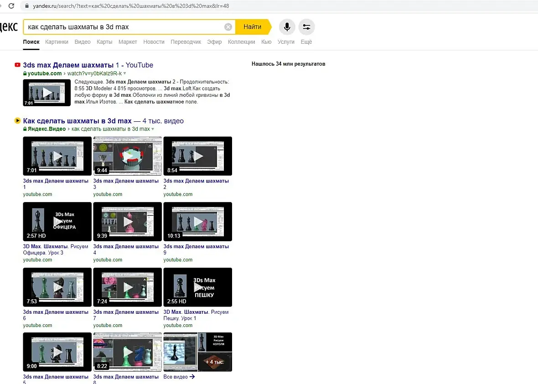This screenshot has height=384, width=538.
Task: Open video title 3ds max Делаем шахматы 7
Action: (x=126, y=315)
